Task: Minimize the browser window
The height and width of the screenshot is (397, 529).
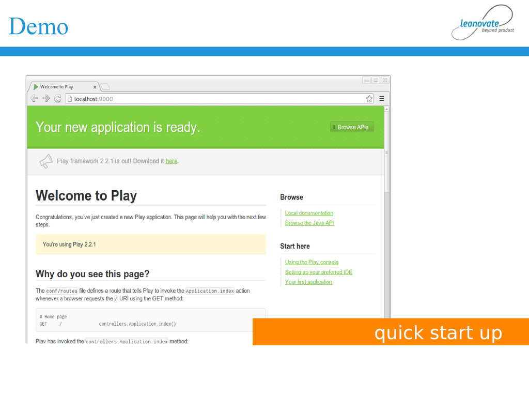Action: (366, 80)
